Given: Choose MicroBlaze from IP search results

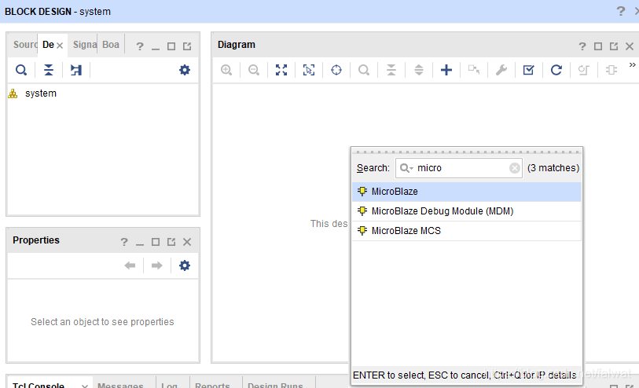Looking at the screenshot, I should click(x=467, y=192).
